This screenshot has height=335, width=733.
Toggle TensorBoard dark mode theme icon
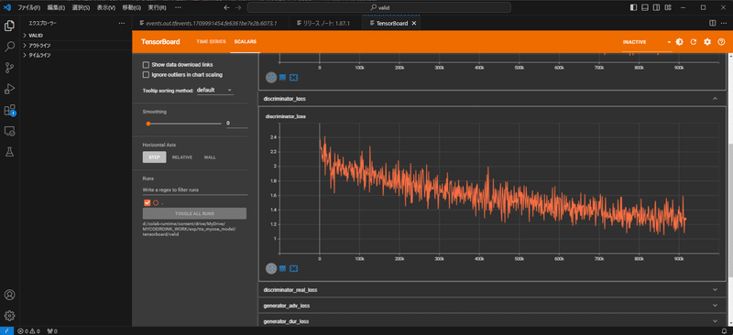point(679,41)
